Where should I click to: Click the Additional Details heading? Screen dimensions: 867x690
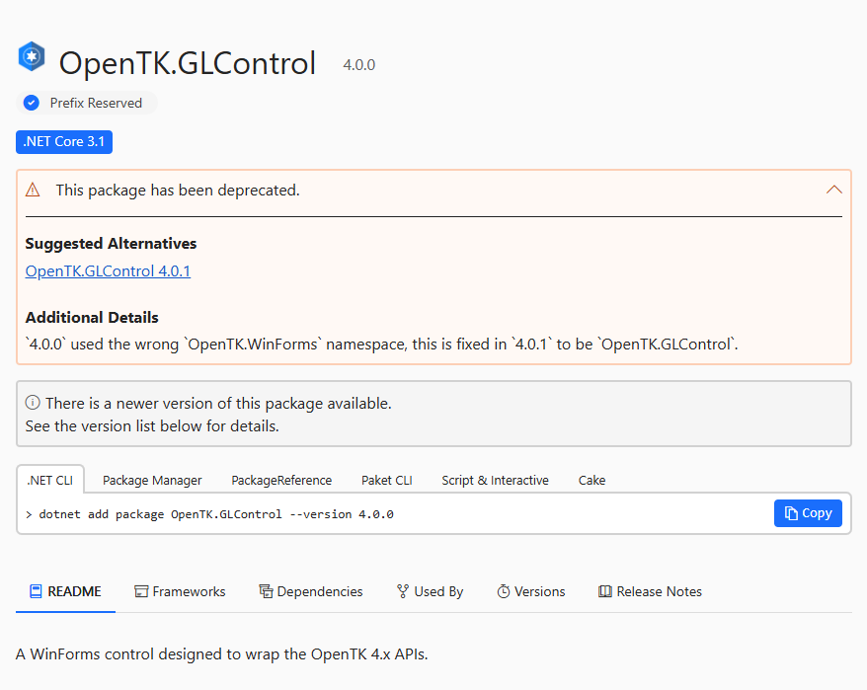click(x=92, y=317)
